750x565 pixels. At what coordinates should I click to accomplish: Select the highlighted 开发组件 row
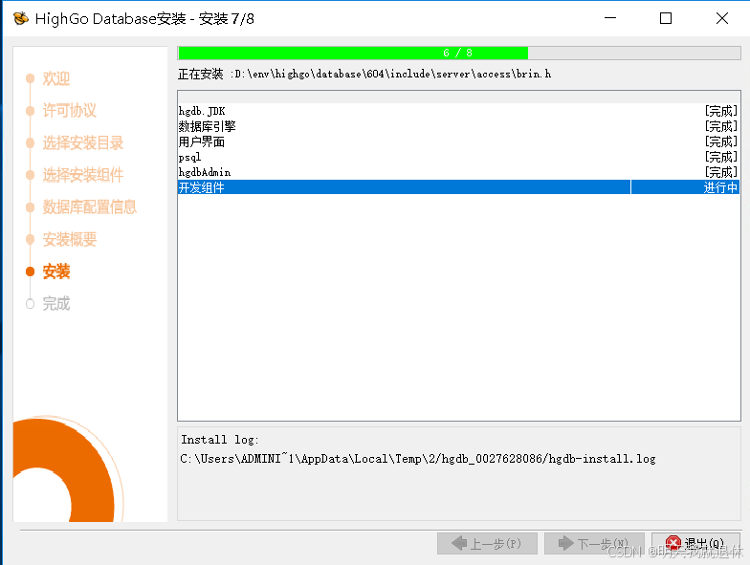(459, 187)
